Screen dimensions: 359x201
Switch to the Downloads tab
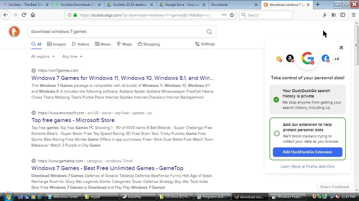click(x=235, y=4)
